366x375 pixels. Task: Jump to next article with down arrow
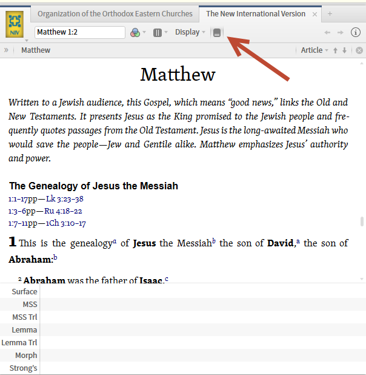point(345,50)
